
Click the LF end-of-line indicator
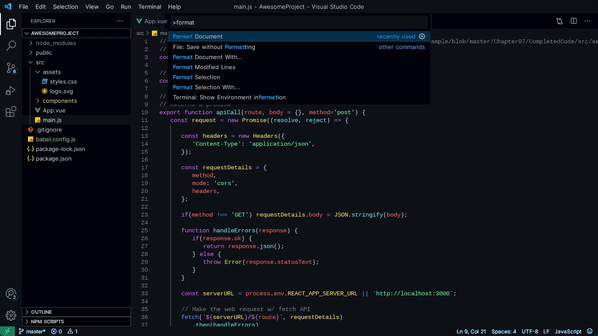546,331
